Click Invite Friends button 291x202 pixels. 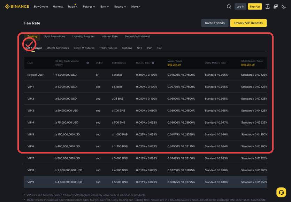[x=215, y=23]
